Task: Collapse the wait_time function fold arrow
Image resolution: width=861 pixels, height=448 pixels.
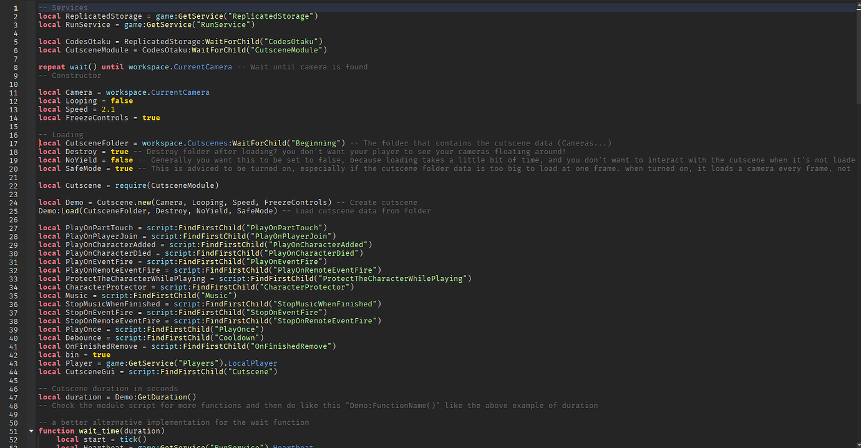Action: pos(31,431)
